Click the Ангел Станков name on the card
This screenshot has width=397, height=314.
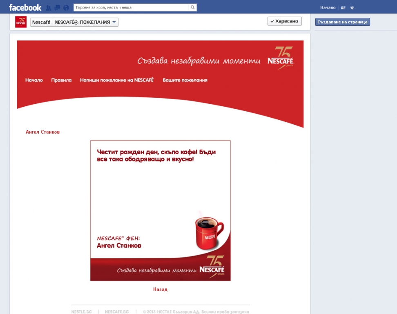coord(119,246)
